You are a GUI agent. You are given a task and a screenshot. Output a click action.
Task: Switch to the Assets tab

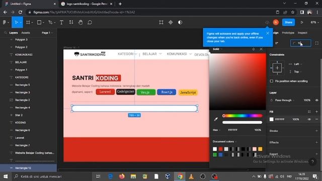pyautogui.click(x=26, y=33)
